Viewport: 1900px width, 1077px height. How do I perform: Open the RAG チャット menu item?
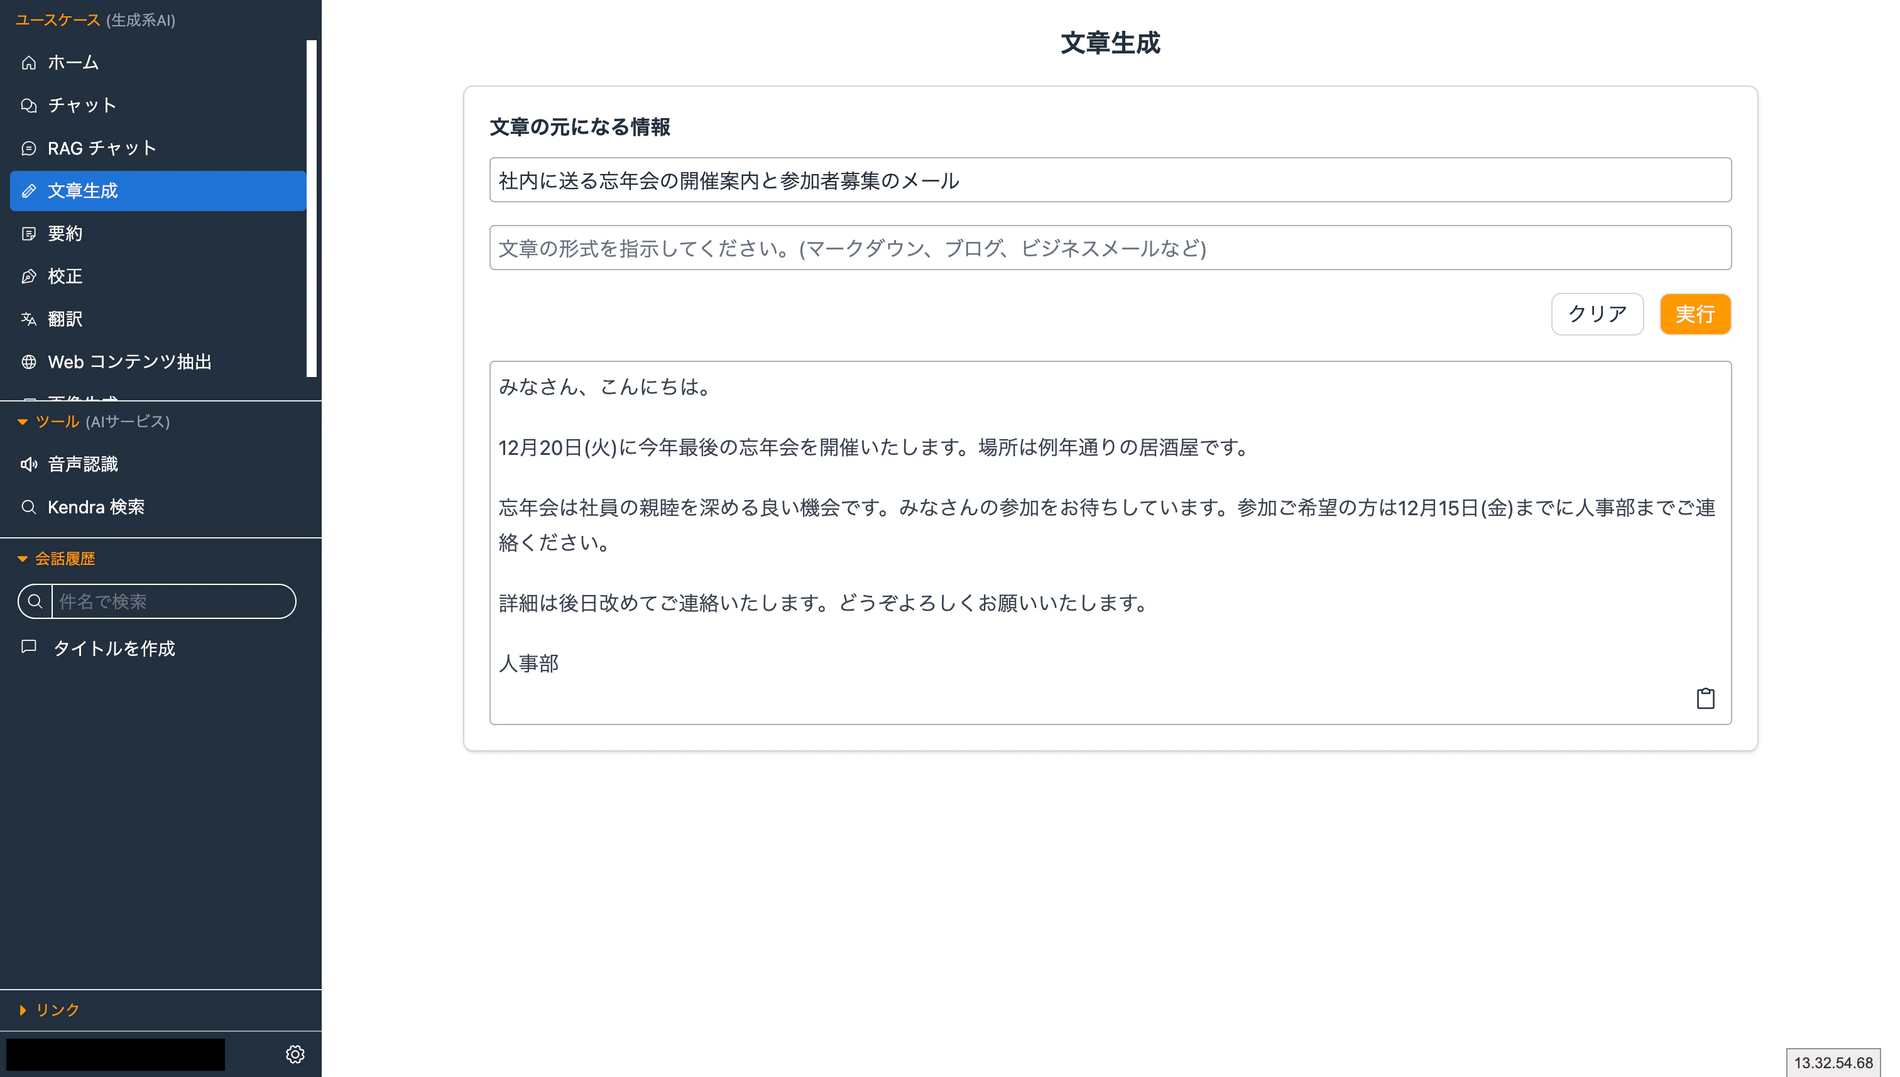[158, 149]
